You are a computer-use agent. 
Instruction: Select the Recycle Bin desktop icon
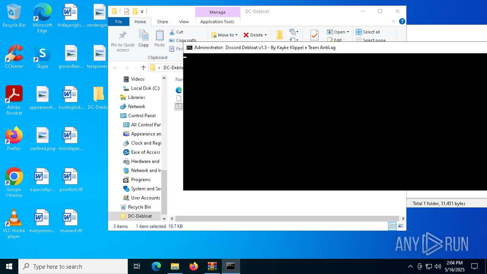point(14,16)
